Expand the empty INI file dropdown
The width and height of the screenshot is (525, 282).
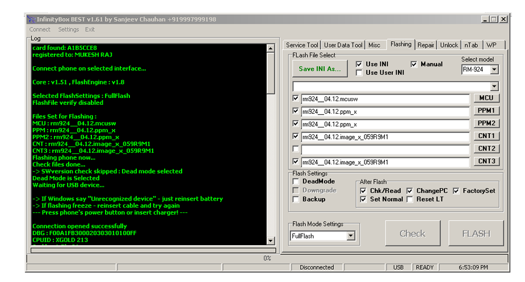pyautogui.click(x=494, y=86)
